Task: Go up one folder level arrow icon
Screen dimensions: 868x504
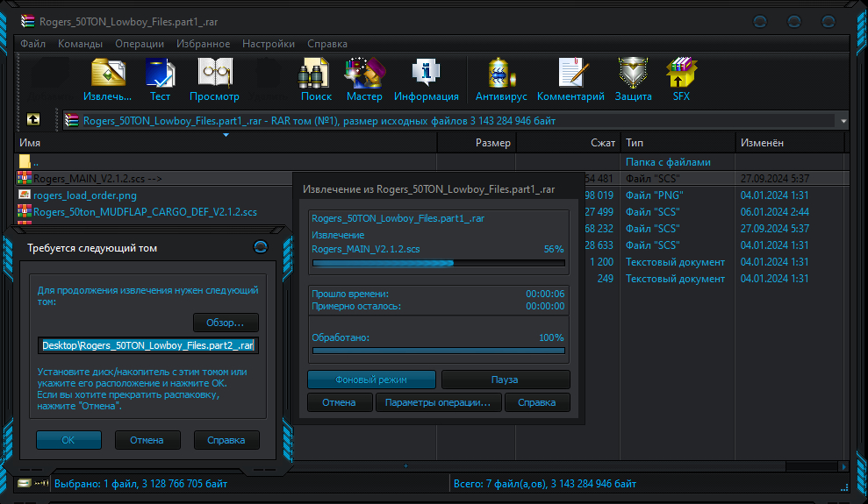Action: [33, 119]
